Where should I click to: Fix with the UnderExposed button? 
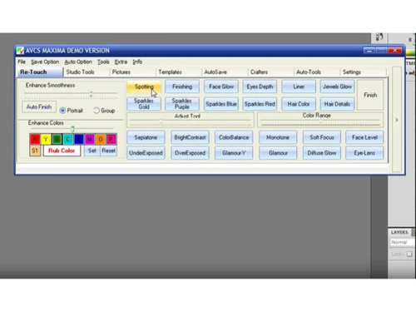(146, 153)
